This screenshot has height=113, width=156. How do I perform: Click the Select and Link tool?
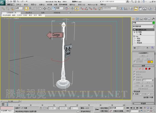(x=3, y=9)
